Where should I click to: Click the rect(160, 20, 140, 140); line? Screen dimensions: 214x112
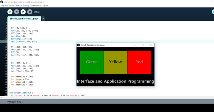tap(25, 50)
